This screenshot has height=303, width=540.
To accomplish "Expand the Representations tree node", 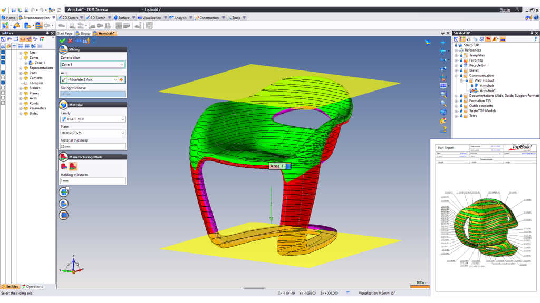I will (21, 68).
